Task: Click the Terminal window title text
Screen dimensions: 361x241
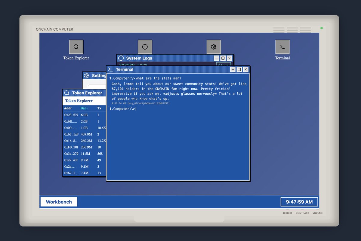Action: [x=125, y=69]
